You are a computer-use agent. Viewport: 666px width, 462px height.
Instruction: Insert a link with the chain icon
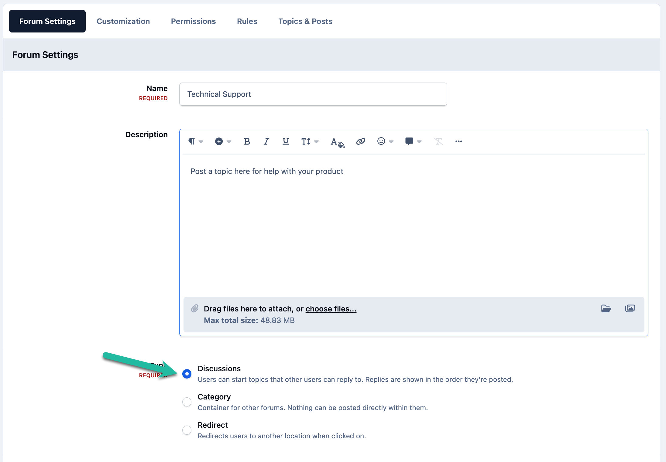click(x=361, y=141)
